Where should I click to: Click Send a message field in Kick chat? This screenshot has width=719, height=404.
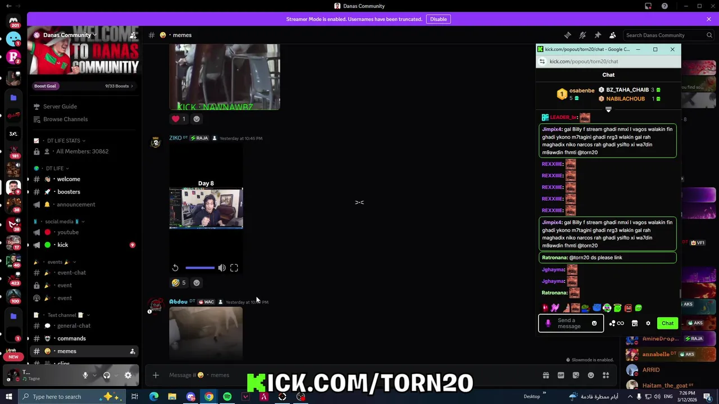[571, 323]
